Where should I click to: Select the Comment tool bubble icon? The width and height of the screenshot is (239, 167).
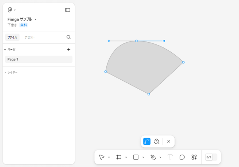[x=182, y=157]
